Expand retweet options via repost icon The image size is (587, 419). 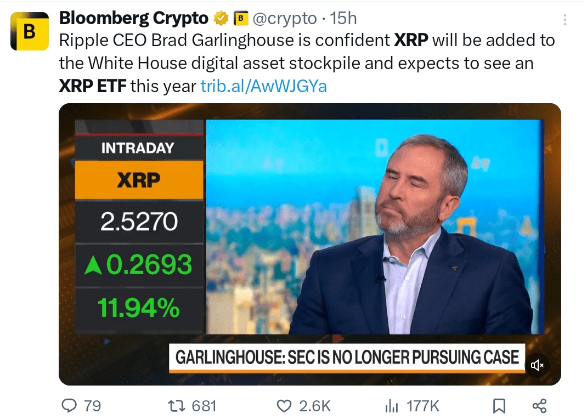coord(176,406)
